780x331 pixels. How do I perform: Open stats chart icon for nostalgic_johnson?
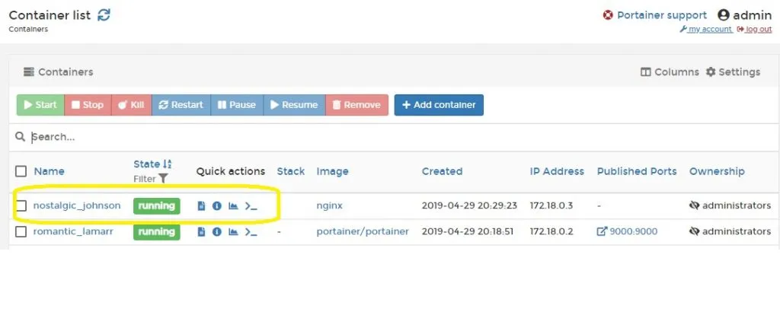233,206
